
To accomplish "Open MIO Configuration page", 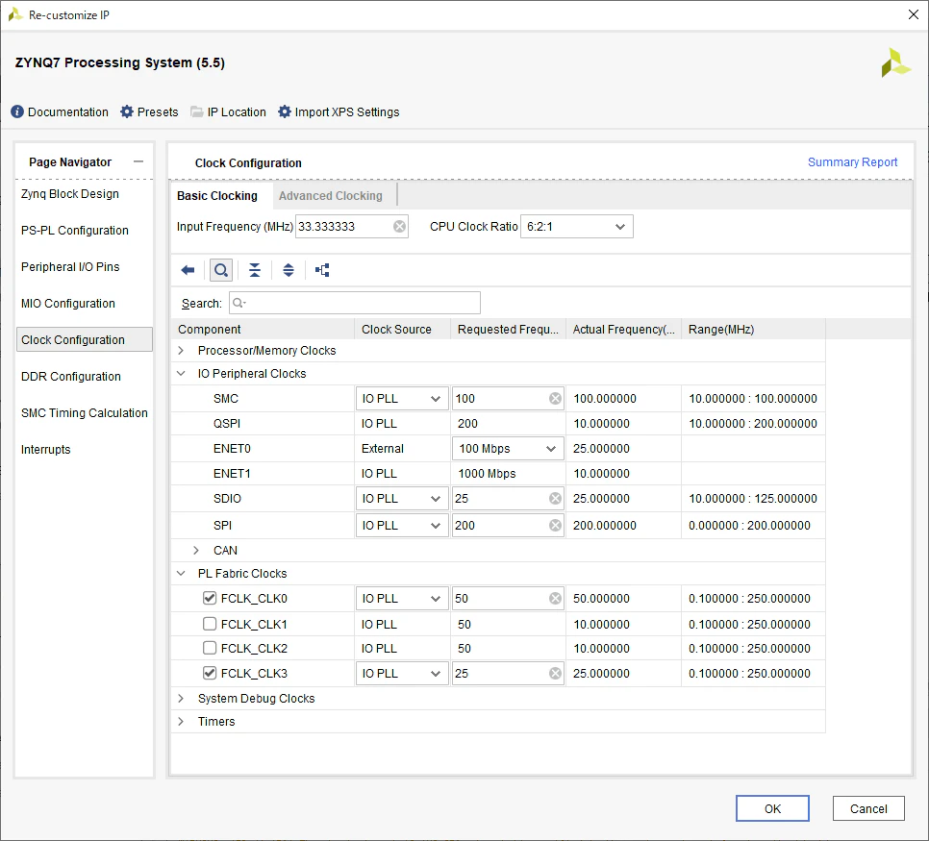I will pos(68,304).
